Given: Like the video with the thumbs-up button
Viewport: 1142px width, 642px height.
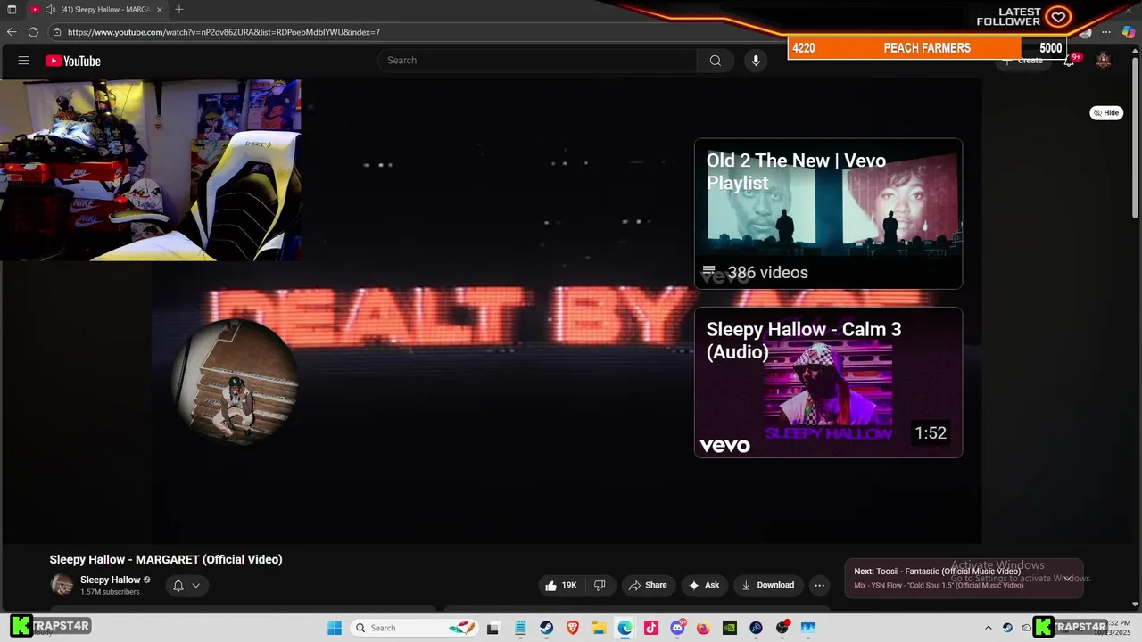Looking at the screenshot, I should [561, 585].
